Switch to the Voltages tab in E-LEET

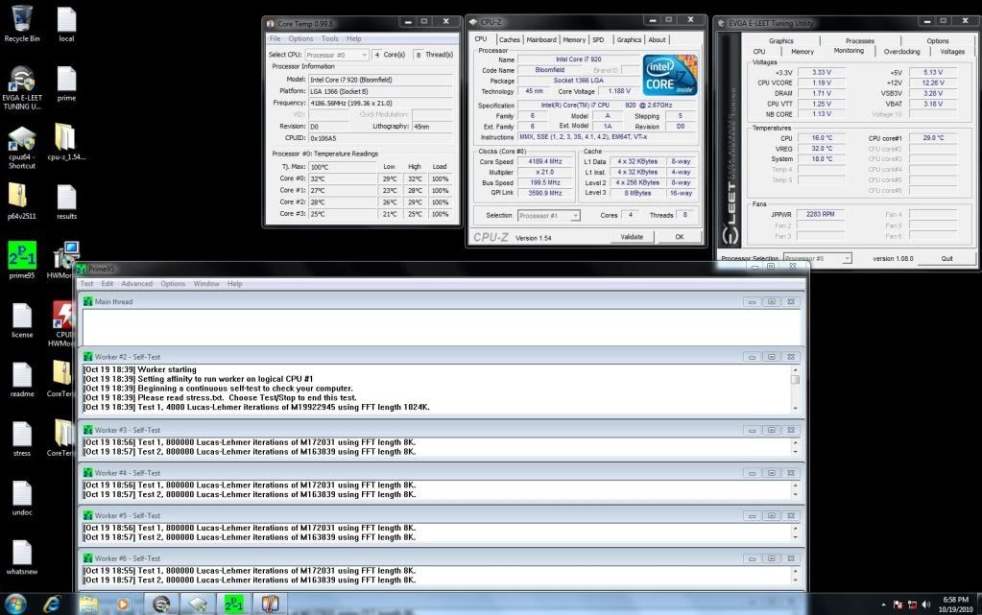point(952,52)
